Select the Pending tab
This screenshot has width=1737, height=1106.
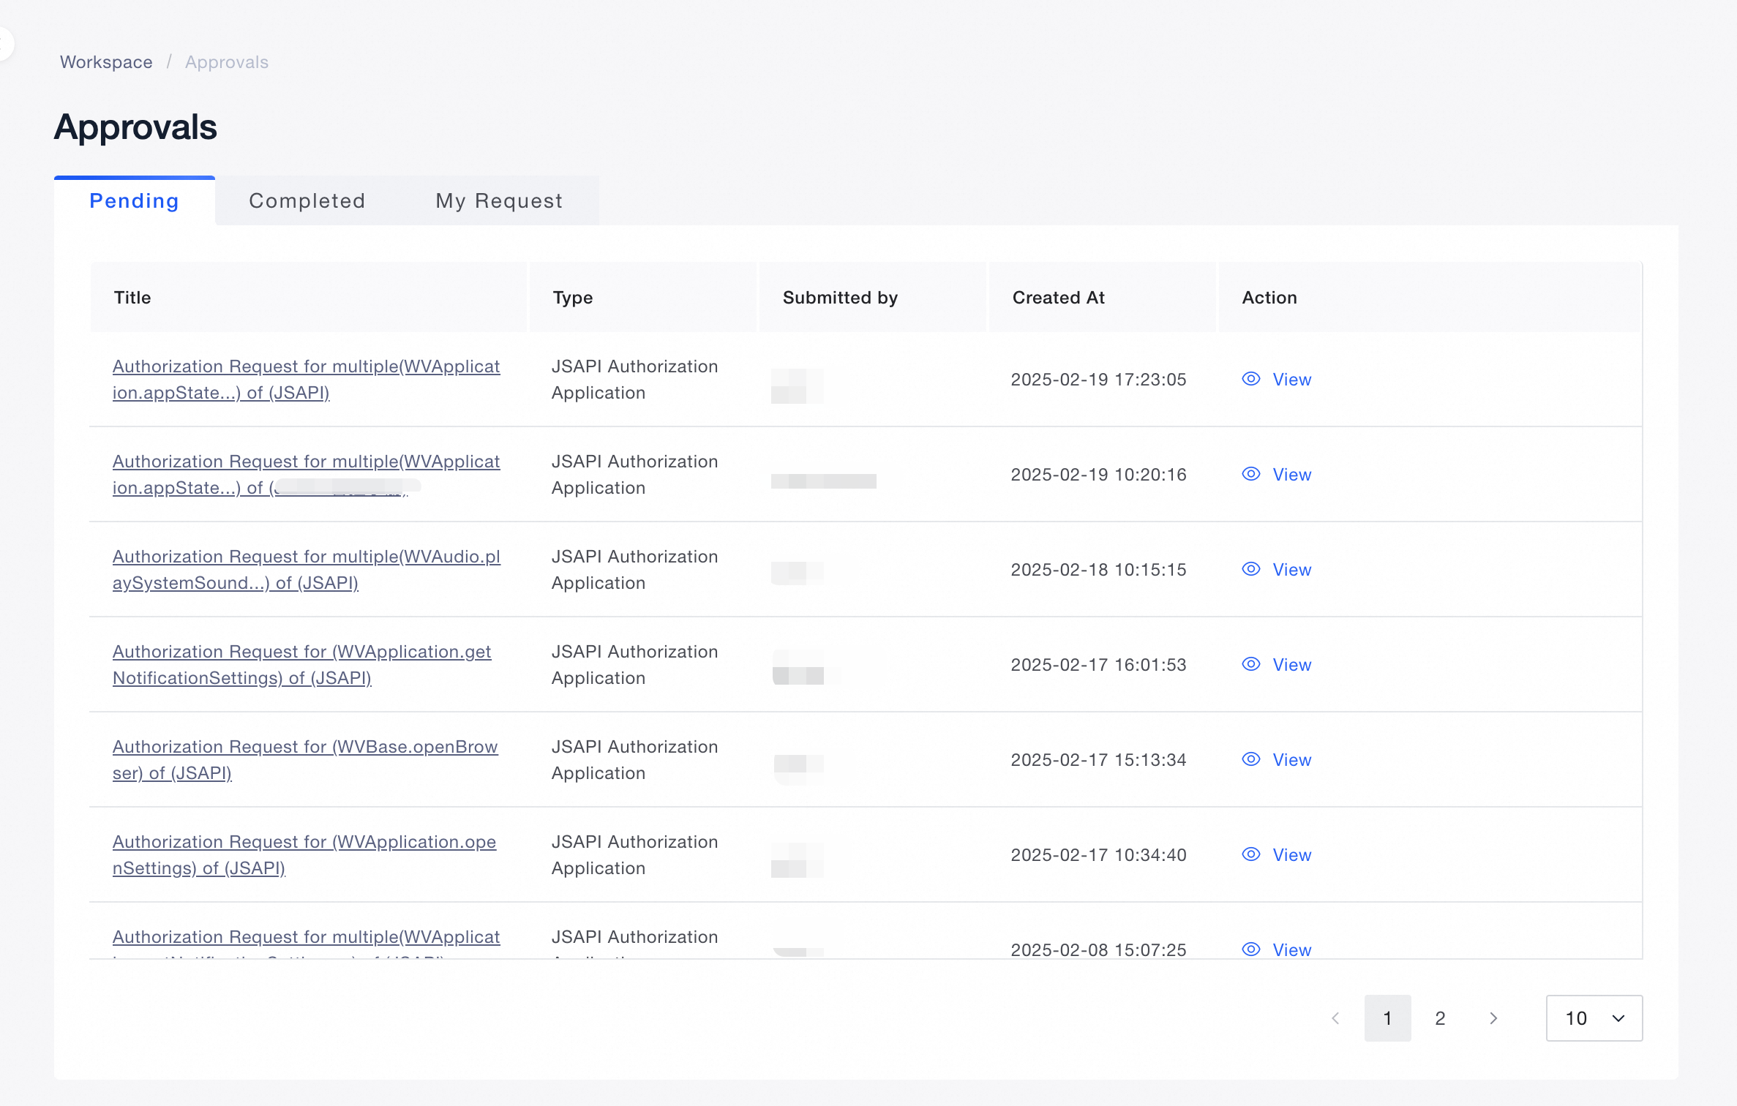coord(134,201)
